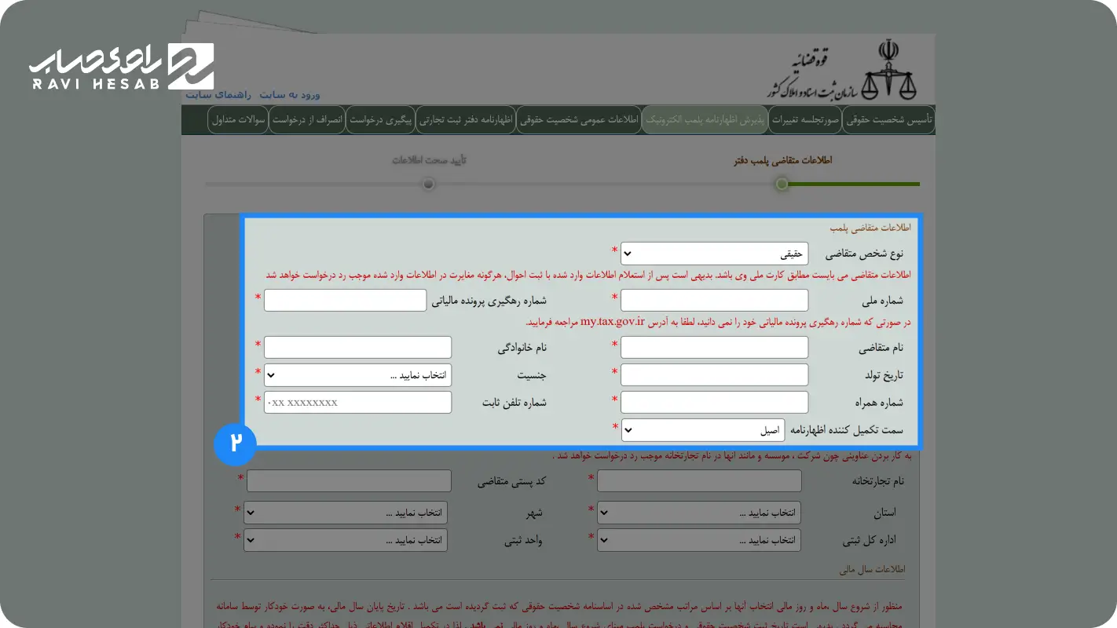
Task: Click the اطلاعات سال مالی section heading
Action: click(x=873, y=568)
